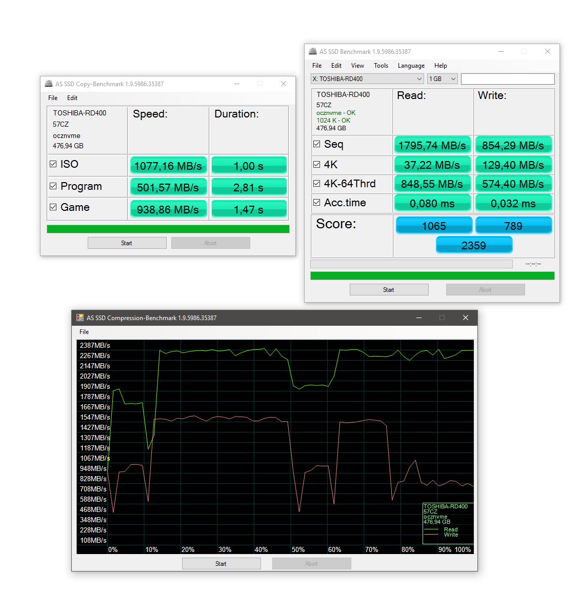Uncheck the 4K-64Thrd test checkbox
581x592 pixels.
[x=317, y=183]
